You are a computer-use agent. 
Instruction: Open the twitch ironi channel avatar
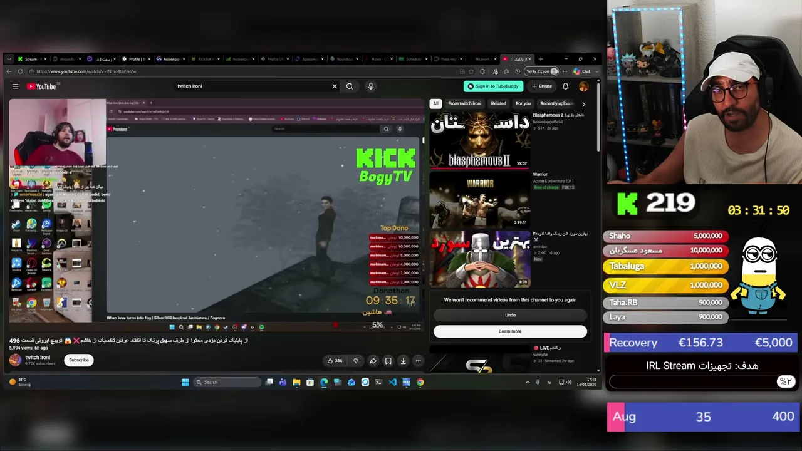click(14, 360)
